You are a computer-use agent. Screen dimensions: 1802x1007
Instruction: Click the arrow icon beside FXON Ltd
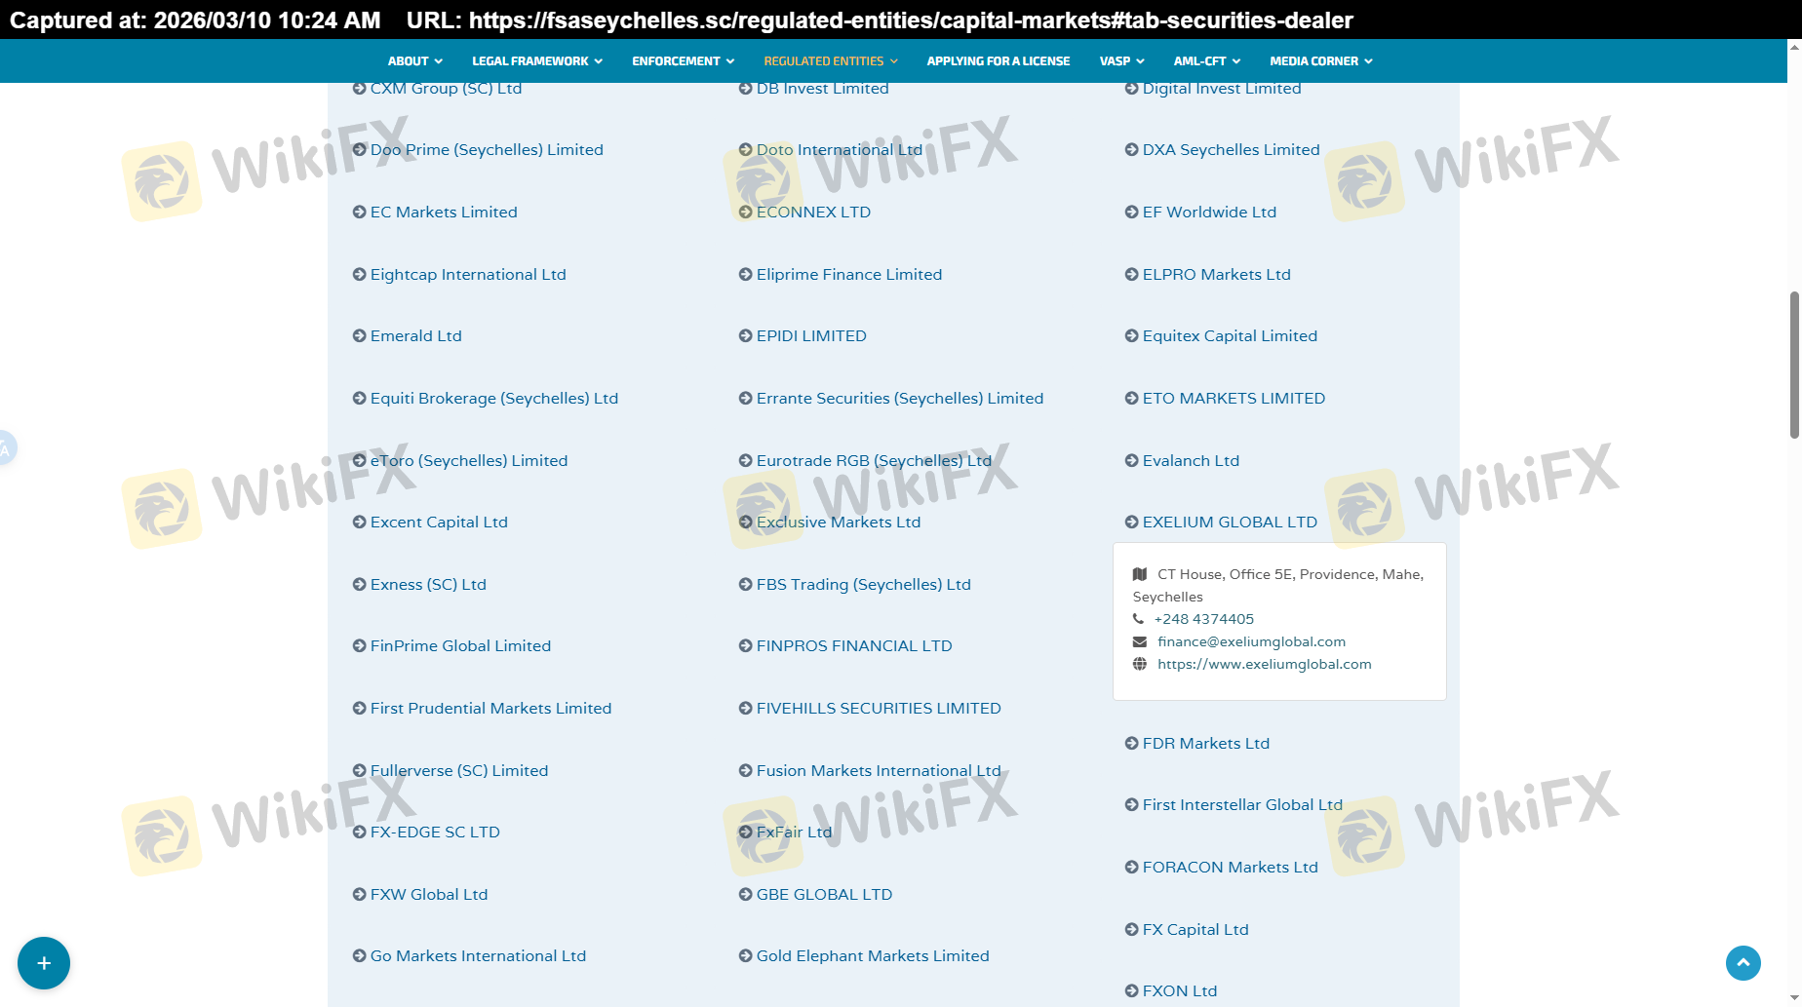(x=1131, y=991)
